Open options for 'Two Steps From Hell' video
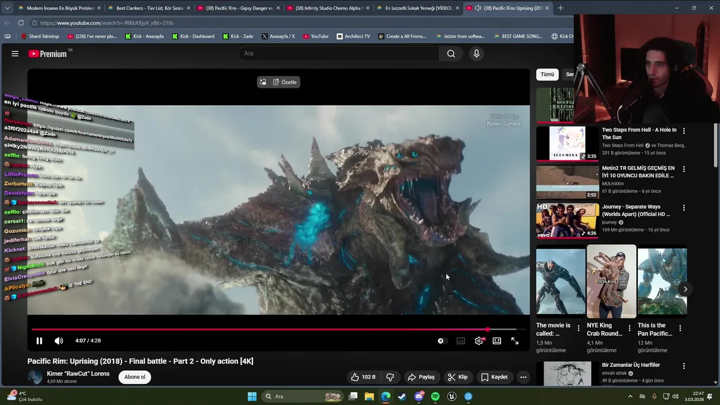Viewport: 720px width, 405px height. (x=684, y=130)
